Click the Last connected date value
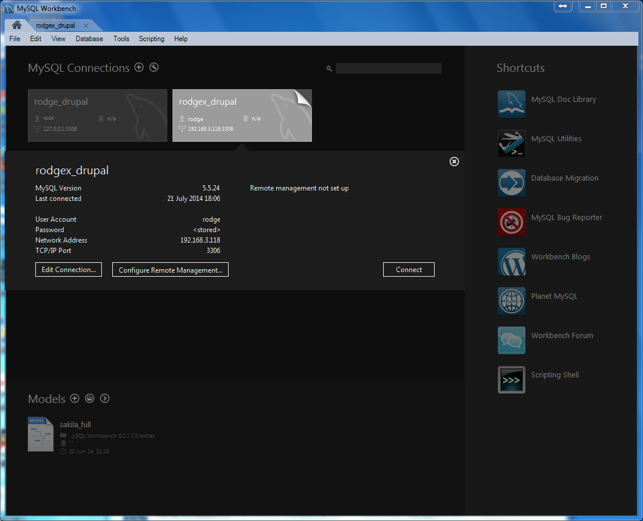Screen dimensions: 643x521 pos(193,199)
